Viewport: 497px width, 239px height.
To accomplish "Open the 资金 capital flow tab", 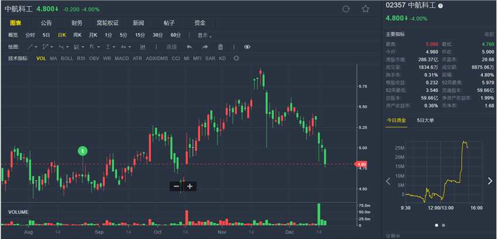I will coord(200,23).
